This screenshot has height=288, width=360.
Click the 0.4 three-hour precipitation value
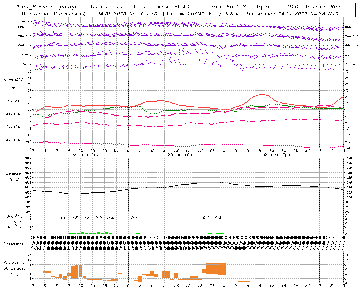tap(111, 218)
